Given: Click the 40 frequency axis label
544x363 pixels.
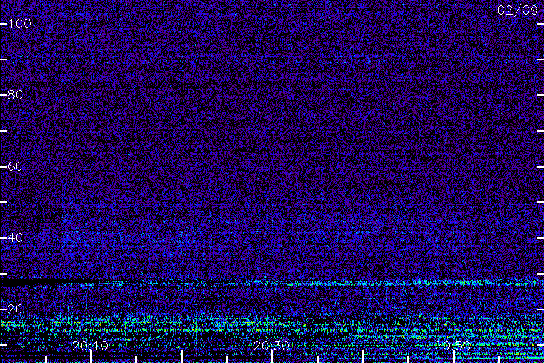Looking at the screenshot, I should (x=15, y=237).
